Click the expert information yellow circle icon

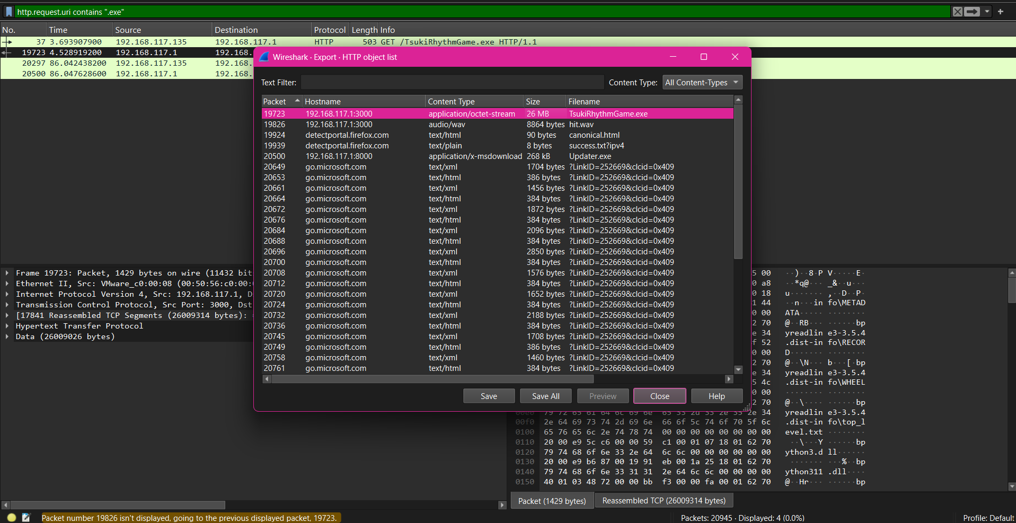pyautogui.click(x=12, y=518)
